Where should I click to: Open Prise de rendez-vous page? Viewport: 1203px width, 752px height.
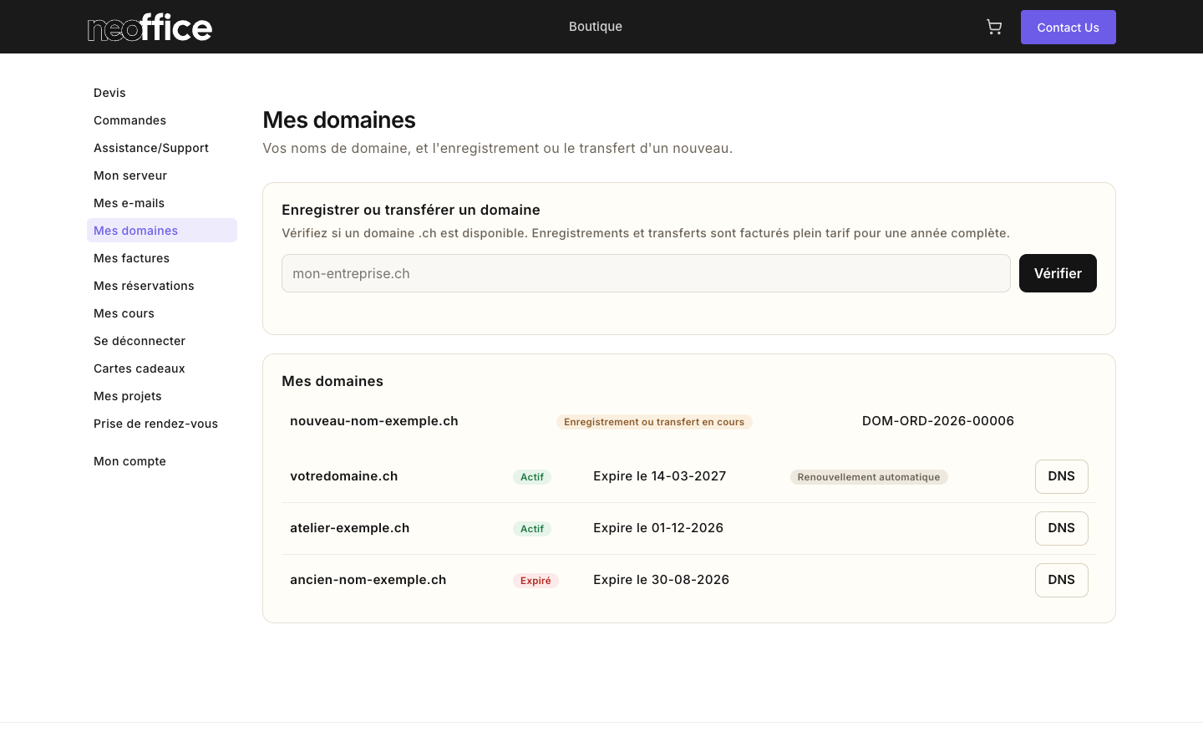point(162,424)
